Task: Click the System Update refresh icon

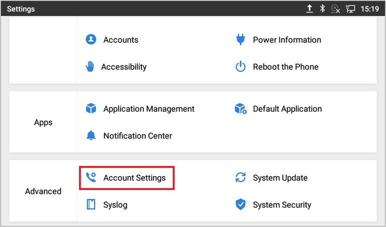Action: (x=240, y=178)
